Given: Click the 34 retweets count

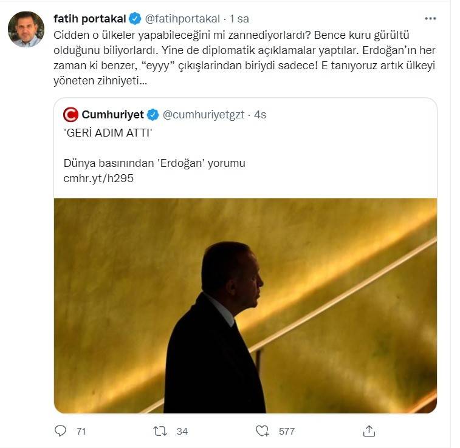Looking at the screenshot, I should click(182, 431).
